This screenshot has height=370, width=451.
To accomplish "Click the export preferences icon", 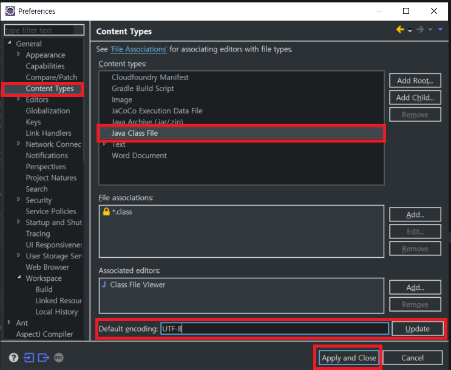I will (44, 358).
